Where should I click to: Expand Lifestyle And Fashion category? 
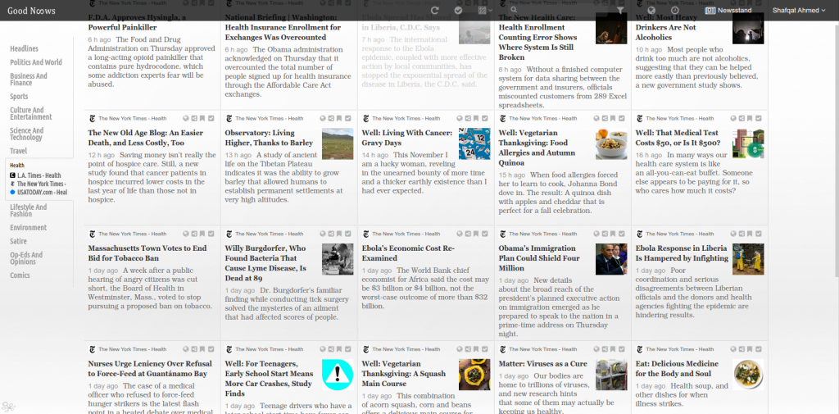29,211
